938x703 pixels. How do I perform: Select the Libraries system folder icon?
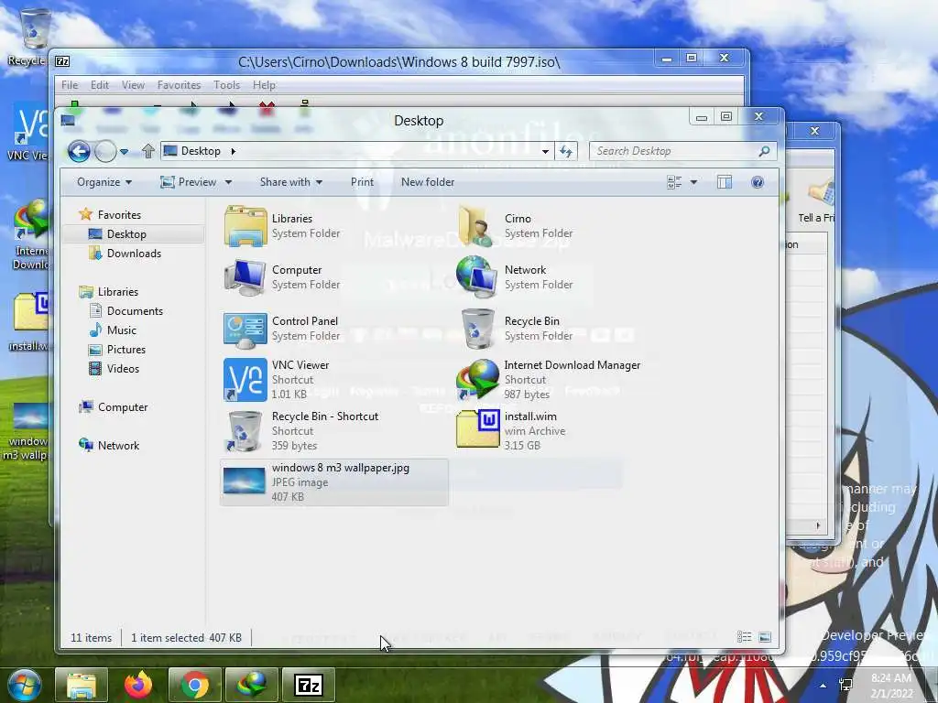[245, 226]
